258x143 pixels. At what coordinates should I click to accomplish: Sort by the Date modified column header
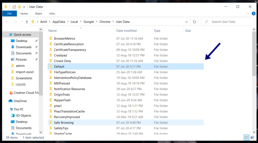(126, 31)
